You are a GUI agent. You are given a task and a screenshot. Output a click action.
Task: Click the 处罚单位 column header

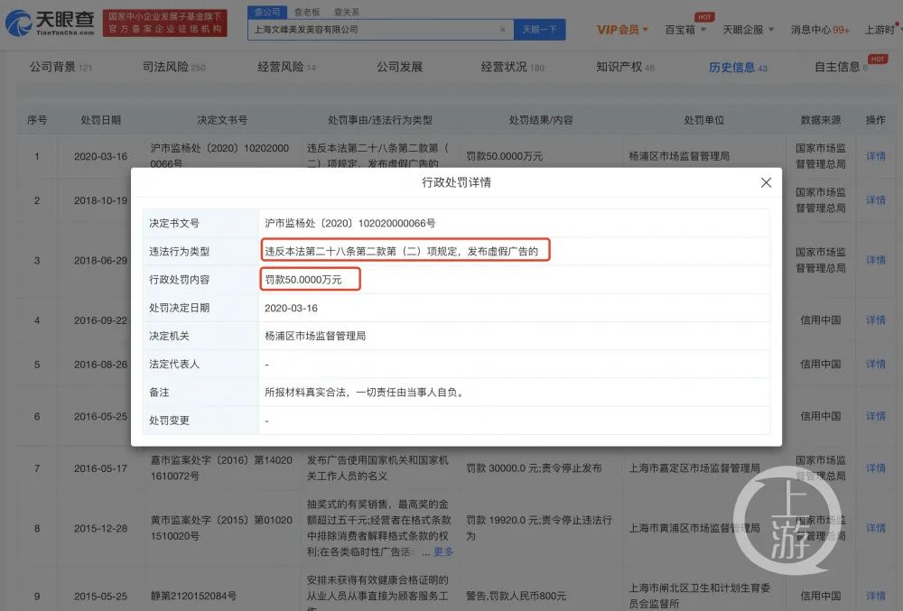coord(703,120)
